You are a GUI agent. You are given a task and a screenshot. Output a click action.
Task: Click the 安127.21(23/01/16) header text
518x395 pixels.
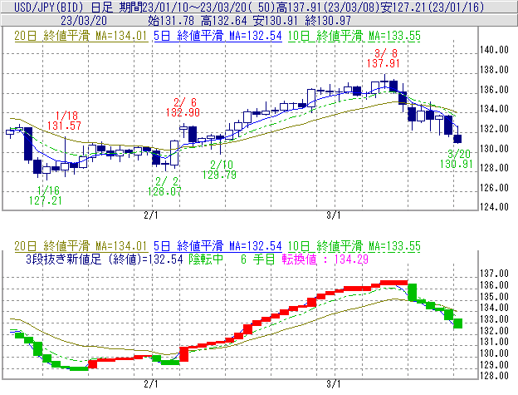432,7
